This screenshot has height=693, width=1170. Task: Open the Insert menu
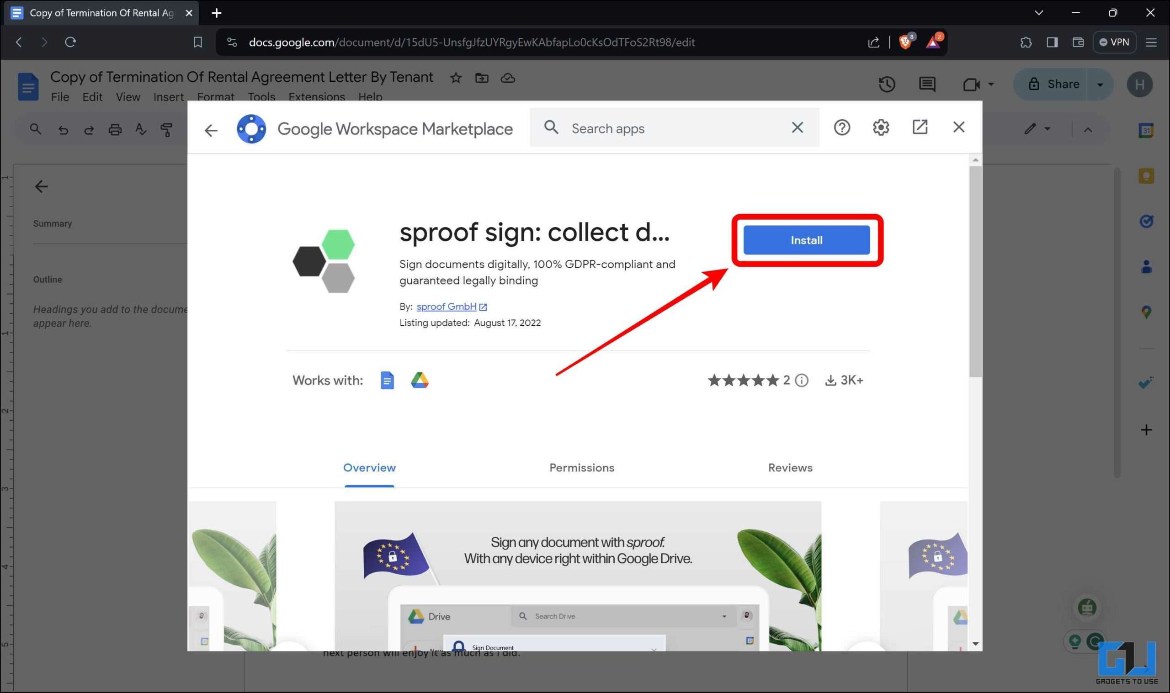tap(168, 96)
